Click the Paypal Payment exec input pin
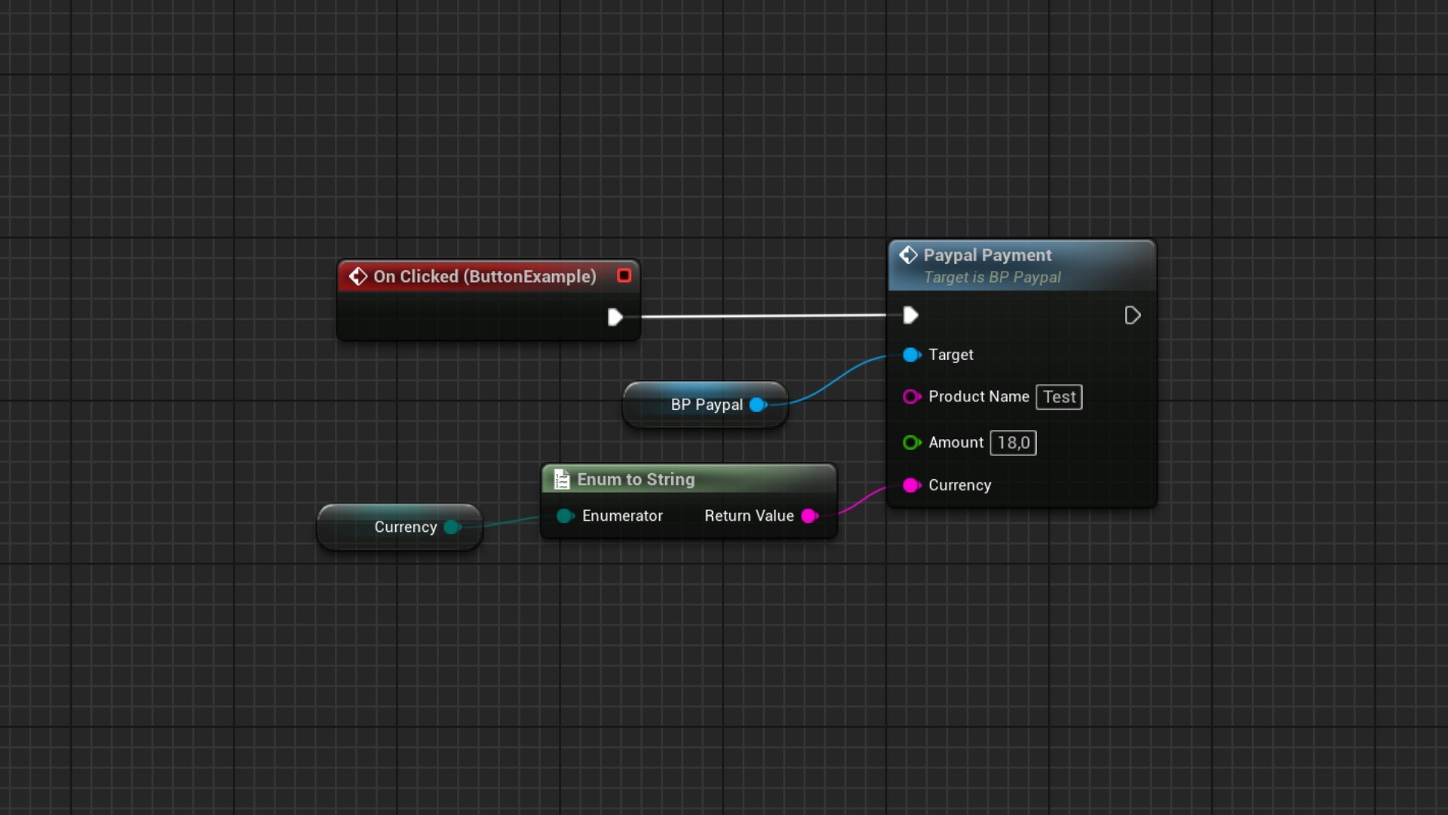Viewport: 1448px width, 815px height. [910, 315]
